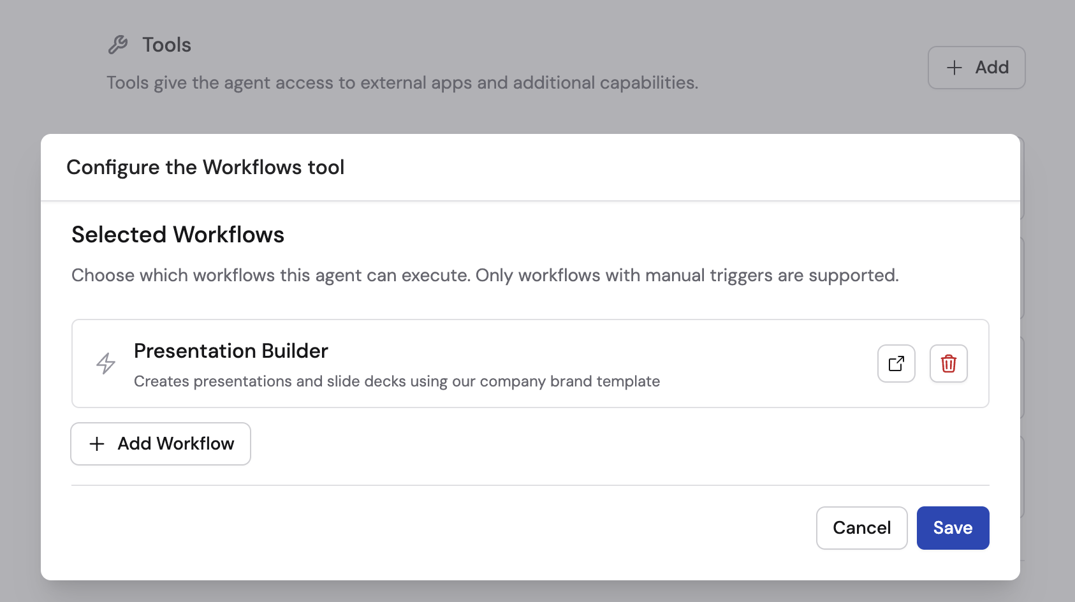
Task: Click the Selected Workflows heading
Action: tap(177, 234)
